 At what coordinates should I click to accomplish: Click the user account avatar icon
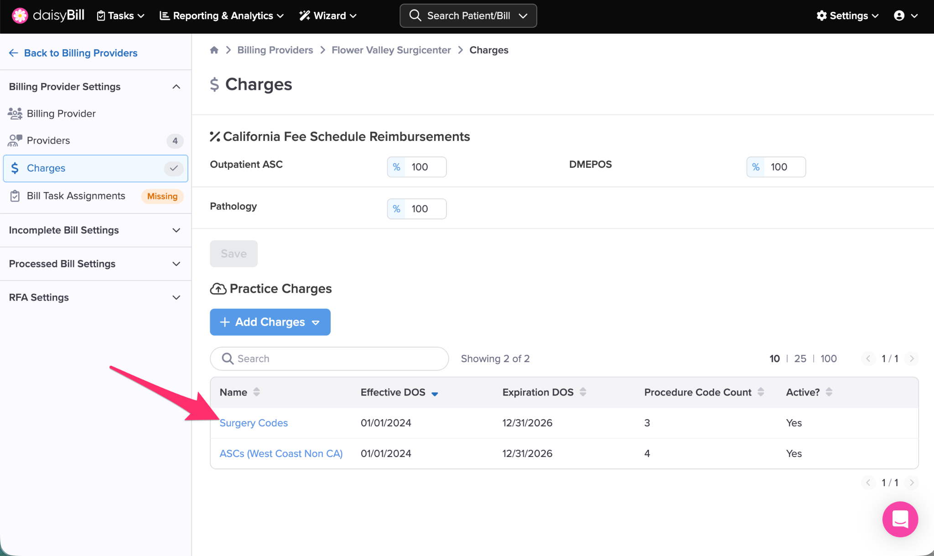pyautogui.click(x=899, y=16)
